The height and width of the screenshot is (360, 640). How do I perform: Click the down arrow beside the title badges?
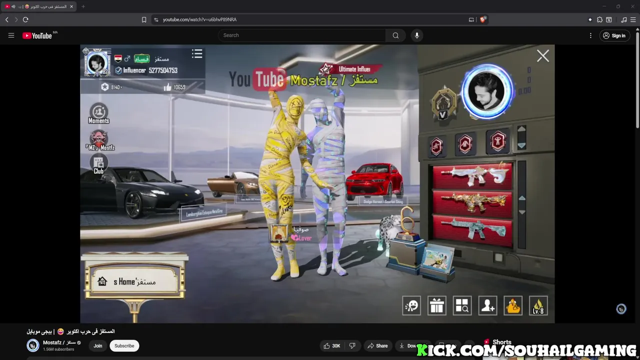(x=521, y=145)
